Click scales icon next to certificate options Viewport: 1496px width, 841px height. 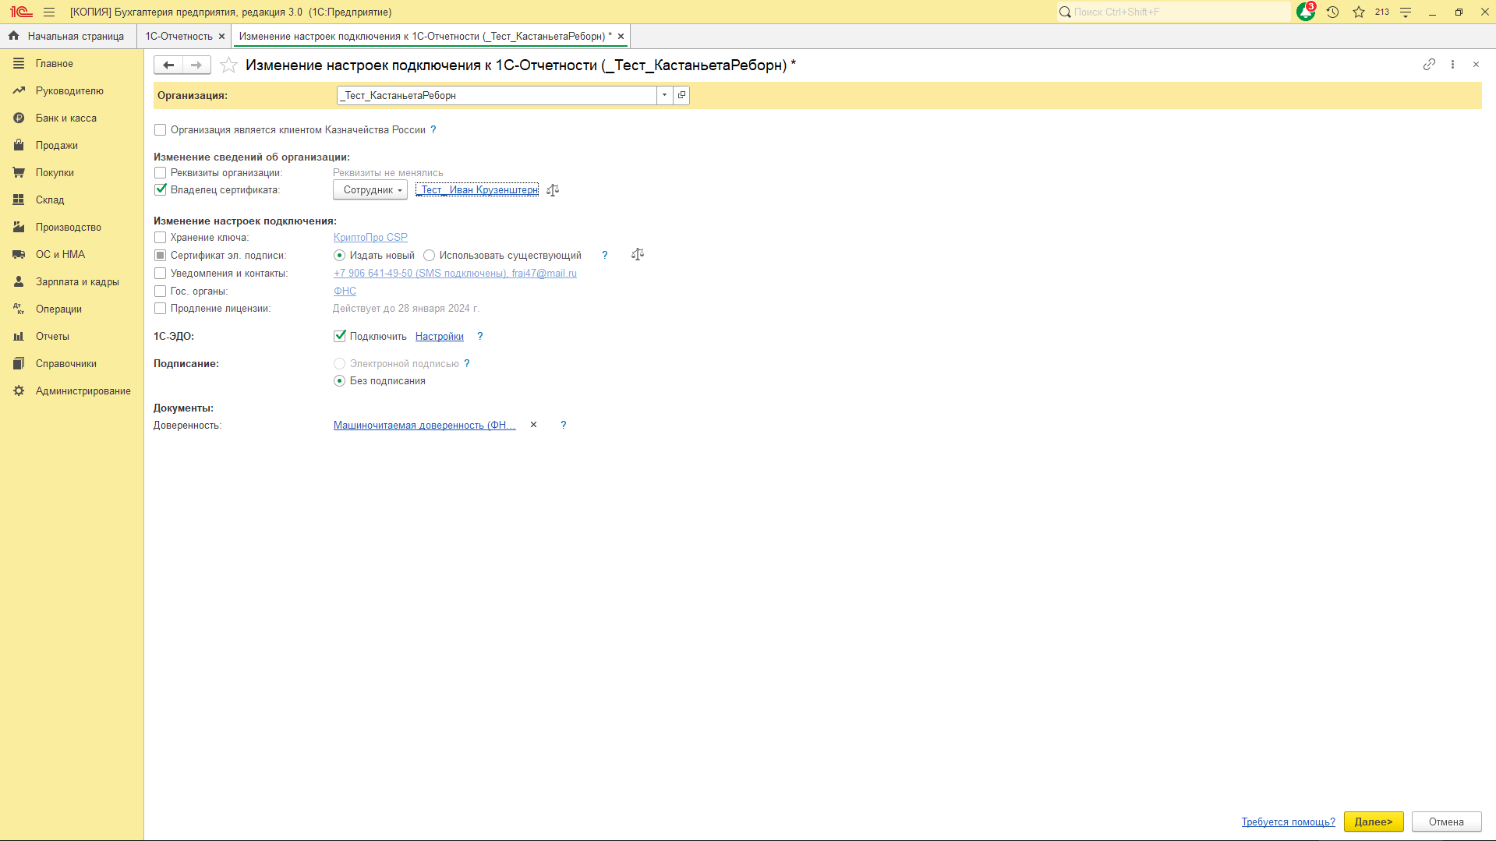(x=638, y=255)
